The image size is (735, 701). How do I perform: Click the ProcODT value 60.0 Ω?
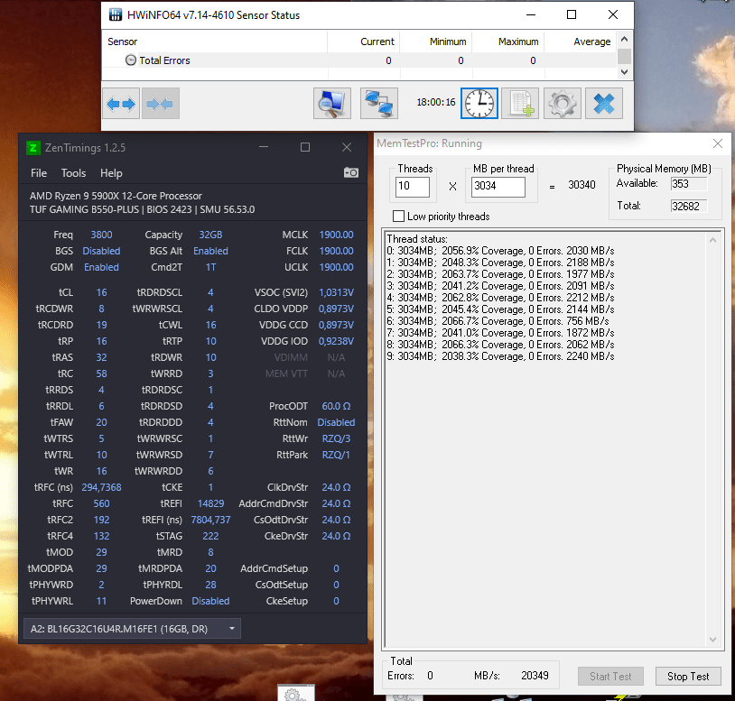(x=336, y=406)
